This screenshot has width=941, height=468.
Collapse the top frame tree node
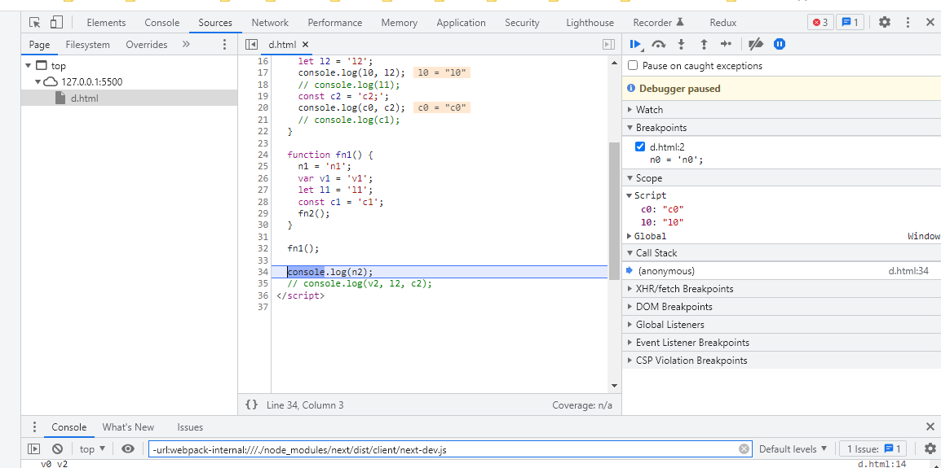[x=29, y=66]
